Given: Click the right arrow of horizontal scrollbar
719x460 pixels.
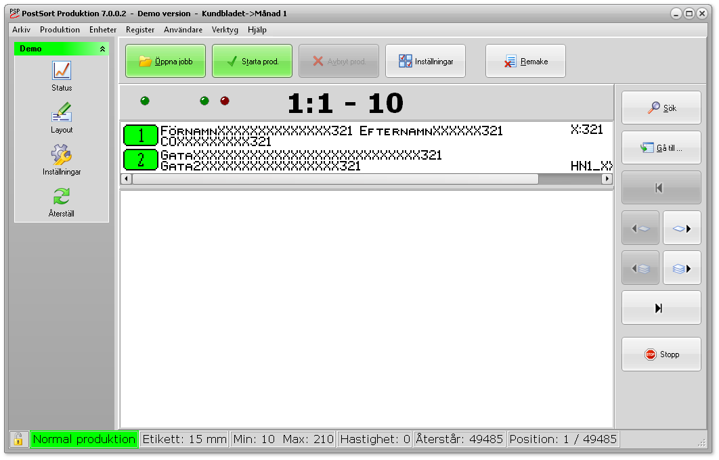Looking at the screenshot, I should [607, 179].
